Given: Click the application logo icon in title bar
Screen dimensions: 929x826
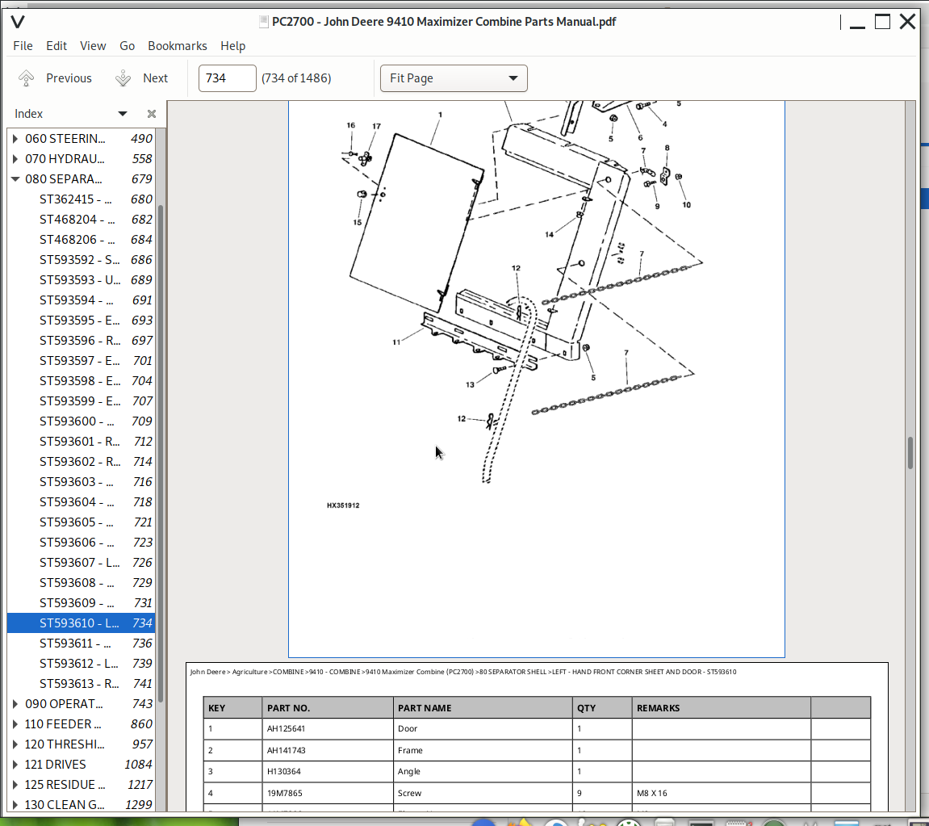Looking at the screenshot, I should coord(17,22).
